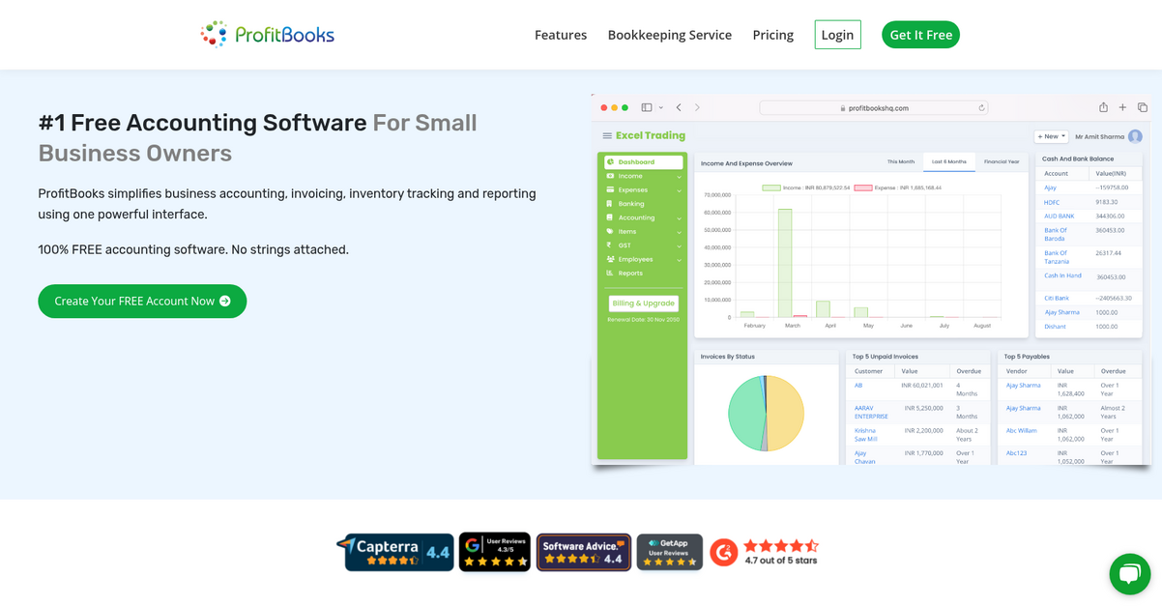Click the browser forward arrow
This screenshot has width=1162, height=606.
click(697, 107)
